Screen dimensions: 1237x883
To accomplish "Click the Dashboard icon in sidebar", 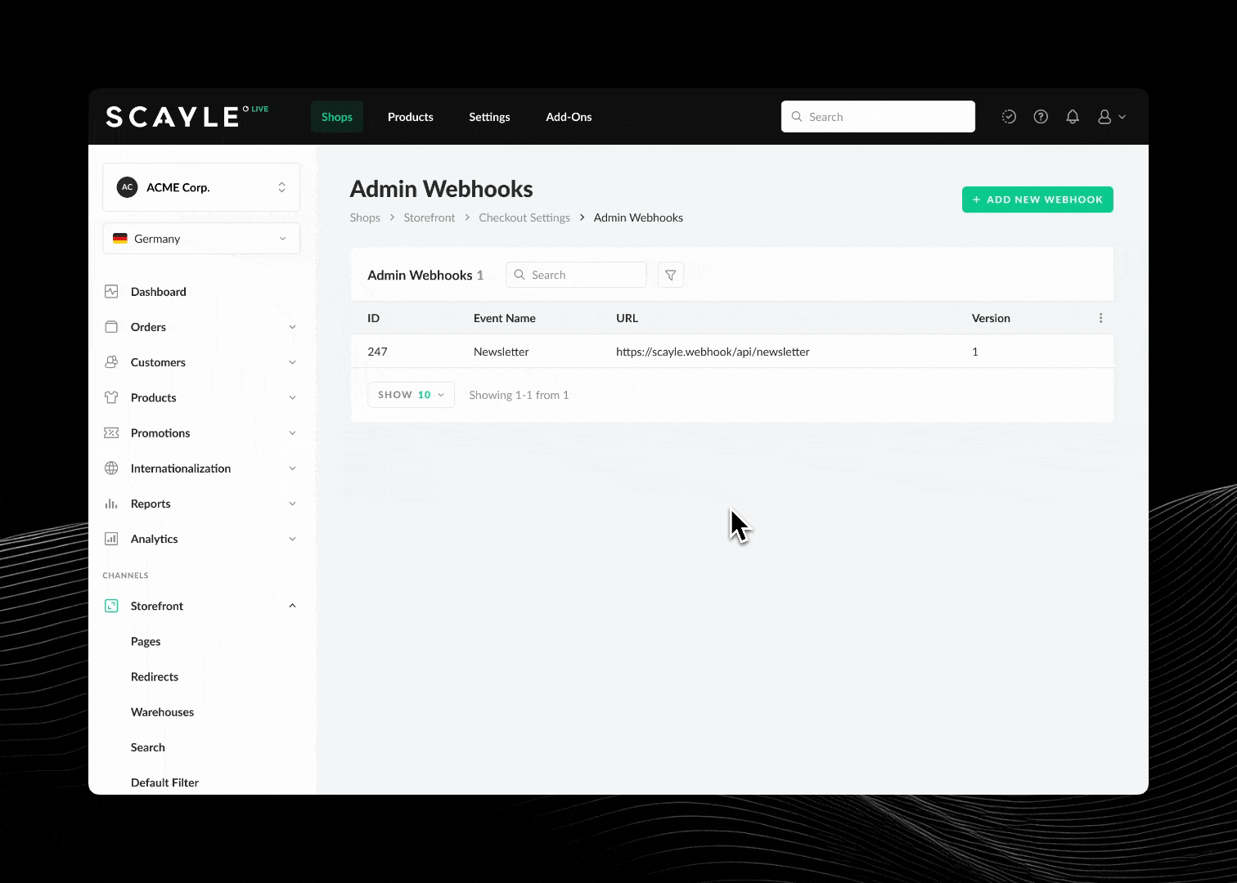I will pos(112,292).
